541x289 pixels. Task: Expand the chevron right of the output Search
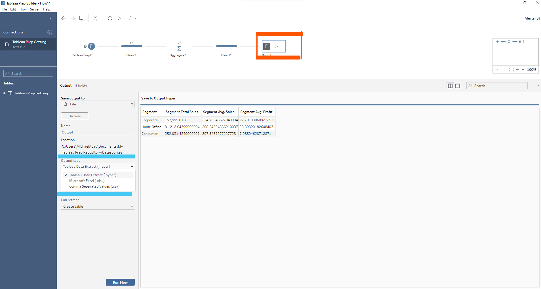click(538, 85)
